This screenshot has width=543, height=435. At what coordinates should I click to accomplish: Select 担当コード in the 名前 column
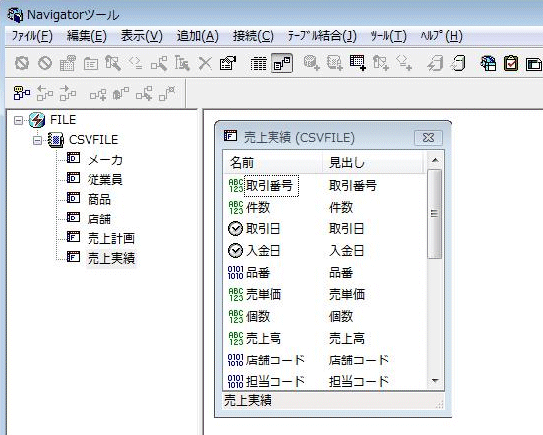pyautogui.click(x=275, y=381)
